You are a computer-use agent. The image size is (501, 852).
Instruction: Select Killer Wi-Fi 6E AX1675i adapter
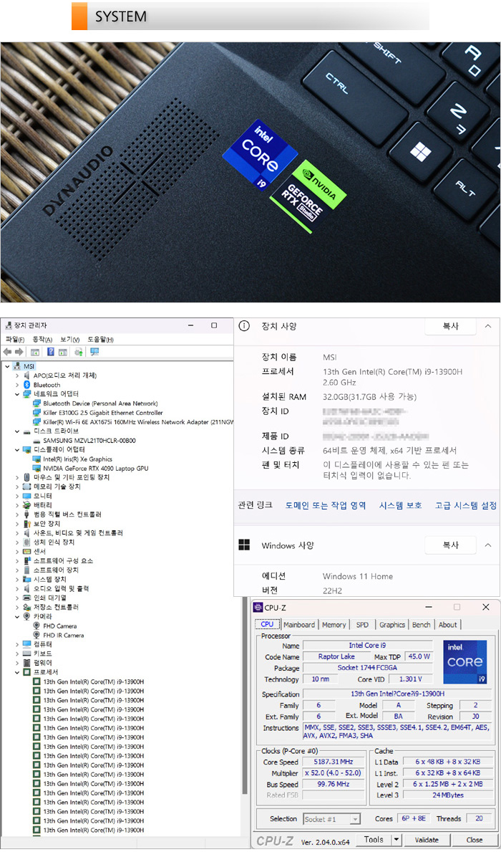click(133, 421)
